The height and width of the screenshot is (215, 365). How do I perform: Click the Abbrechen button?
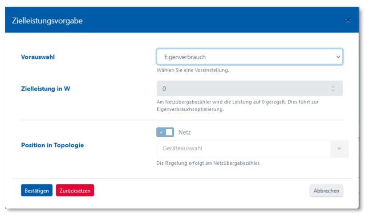326,191
